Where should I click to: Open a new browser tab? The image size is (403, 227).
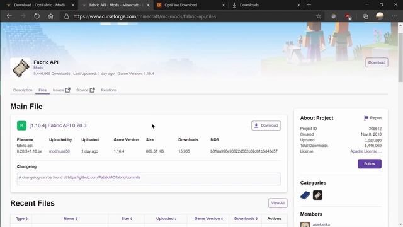[x=309, y=5]
